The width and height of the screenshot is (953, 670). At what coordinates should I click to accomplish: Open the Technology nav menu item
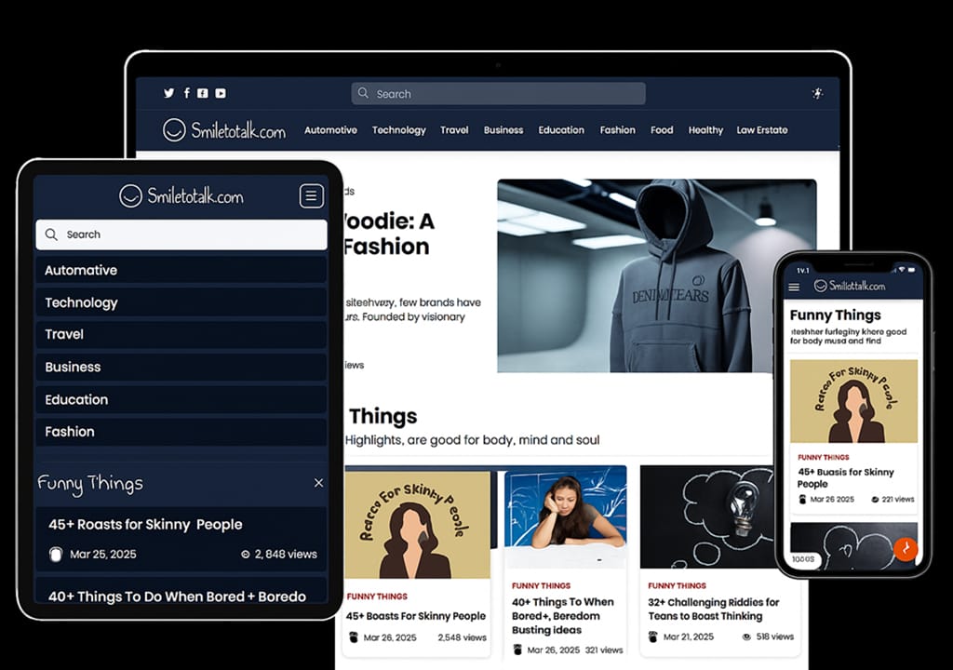click(x=398, y=130)
